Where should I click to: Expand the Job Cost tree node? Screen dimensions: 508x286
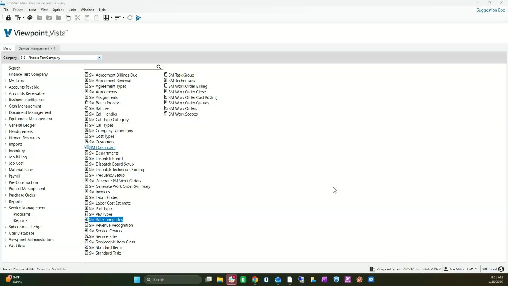[x=6, y=163]
